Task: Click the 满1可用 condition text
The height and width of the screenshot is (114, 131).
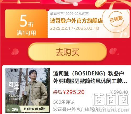Action: (26, 33)
